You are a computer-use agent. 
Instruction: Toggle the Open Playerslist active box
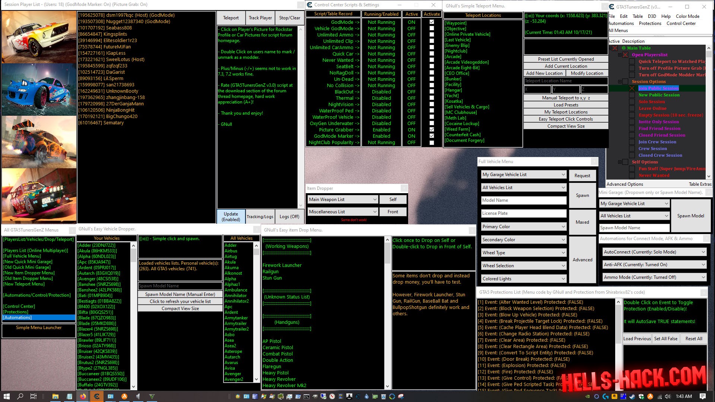(625, 55)
